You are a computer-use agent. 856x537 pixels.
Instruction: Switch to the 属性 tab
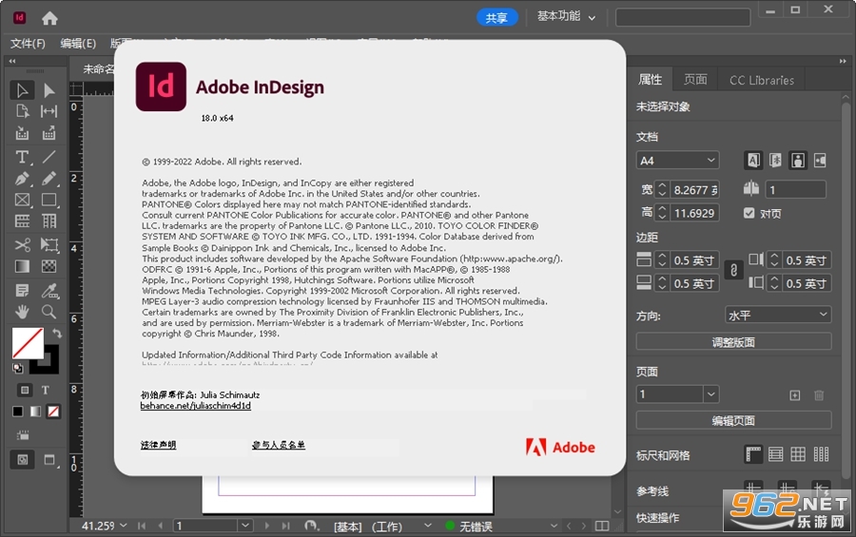click(x=650, y=80)
